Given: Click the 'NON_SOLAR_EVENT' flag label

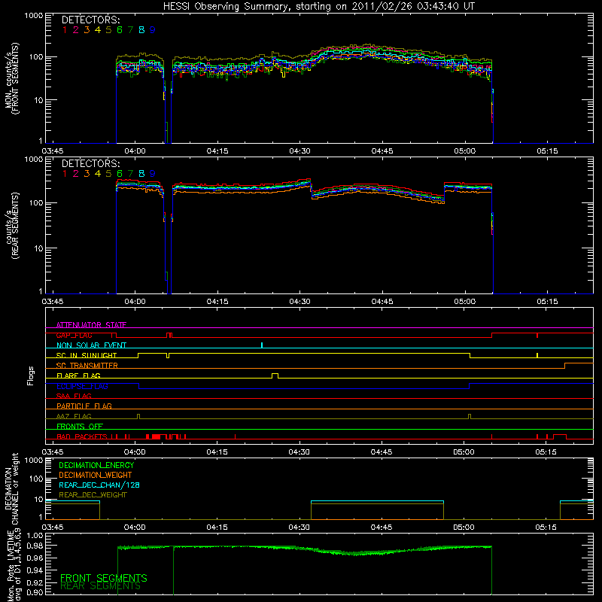Looking at the screenshot, I should pyautogui.click(x=91, y=345).
